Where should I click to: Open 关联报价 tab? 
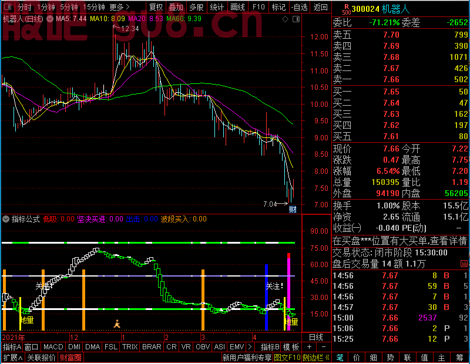pos(41,358)
